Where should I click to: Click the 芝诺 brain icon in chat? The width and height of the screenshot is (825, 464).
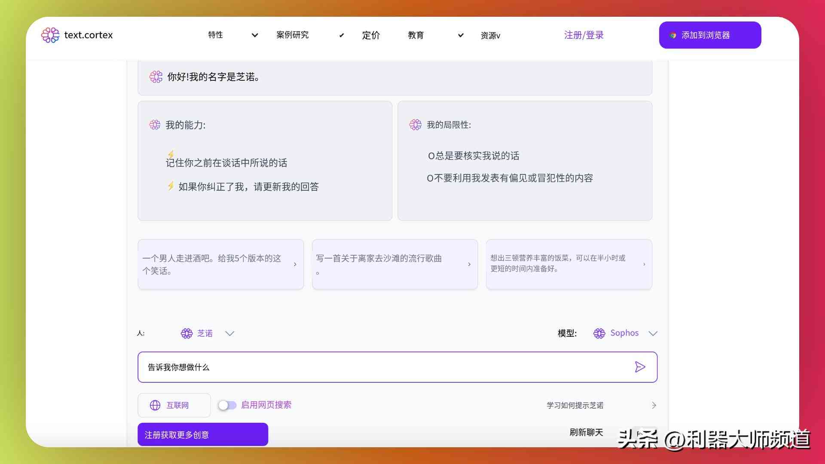coord(186,333)
